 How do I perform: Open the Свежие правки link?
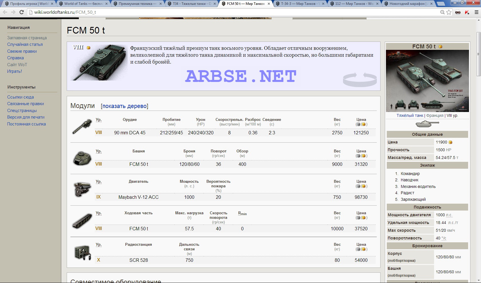(22, 51)
